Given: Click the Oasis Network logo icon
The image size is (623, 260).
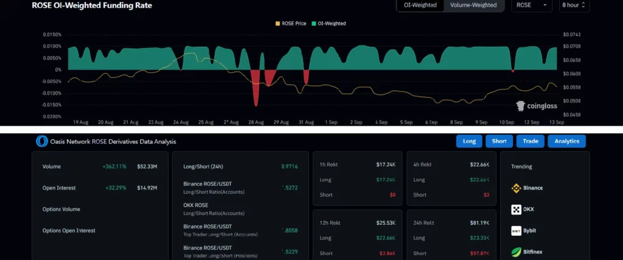Looking at the screenshot, I should pyautogui.click(x=42, y=142).
